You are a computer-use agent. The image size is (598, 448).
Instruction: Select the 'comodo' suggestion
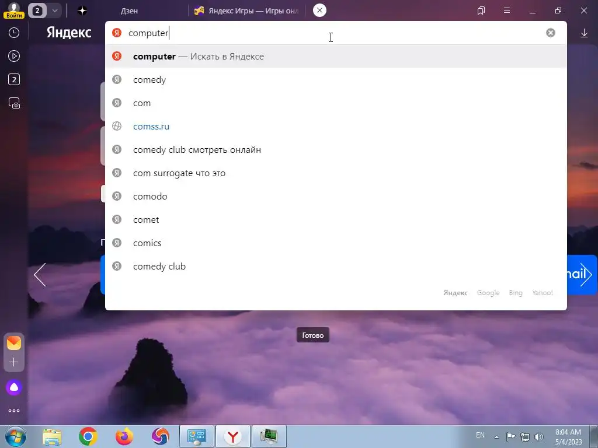click(x=336, y=196)
